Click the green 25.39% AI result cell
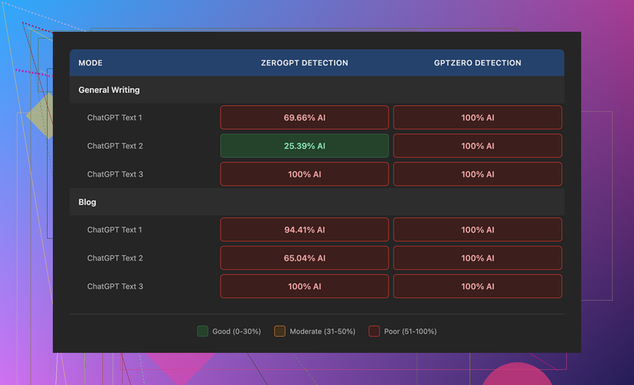Screen dimensions: 634x385 point(304,146)
